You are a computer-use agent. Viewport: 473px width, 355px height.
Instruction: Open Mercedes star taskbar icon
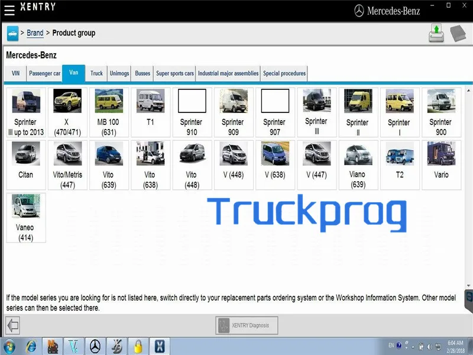[95, 347]
